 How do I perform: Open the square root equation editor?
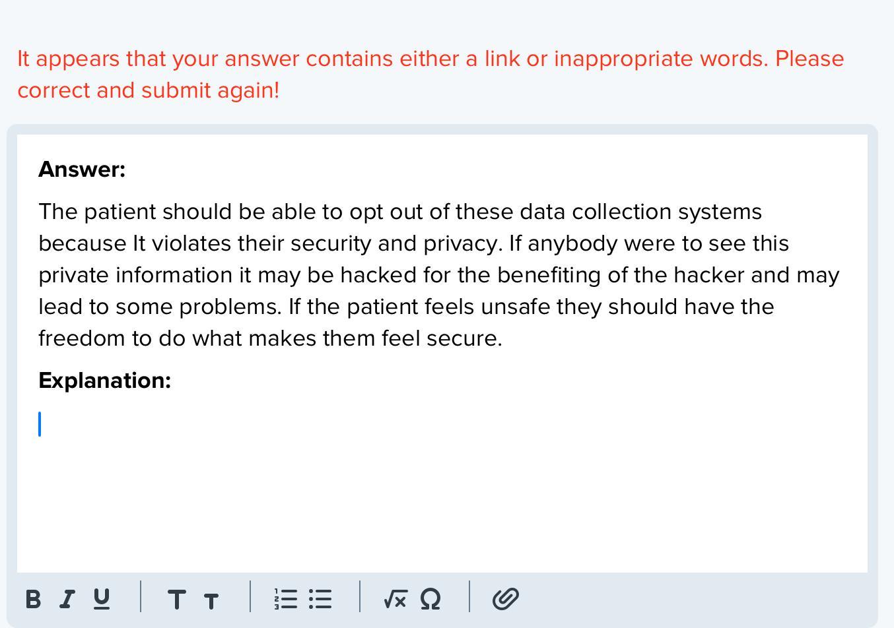(x=394, y=599)
